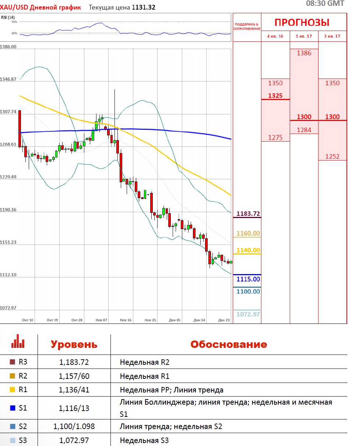Click the 'RSI (14)' indicator label
Image resolution: width=352 pixels, height=446 pixels.
coord(8,17)
